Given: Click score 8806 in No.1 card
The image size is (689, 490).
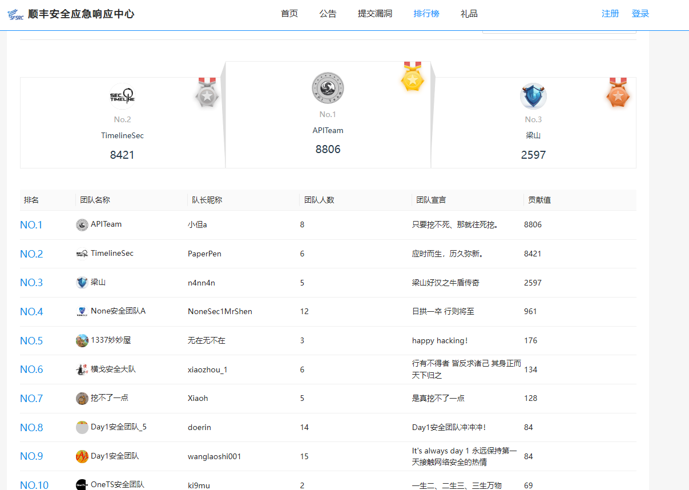Looking at the screenshot, I should [328, 150].
